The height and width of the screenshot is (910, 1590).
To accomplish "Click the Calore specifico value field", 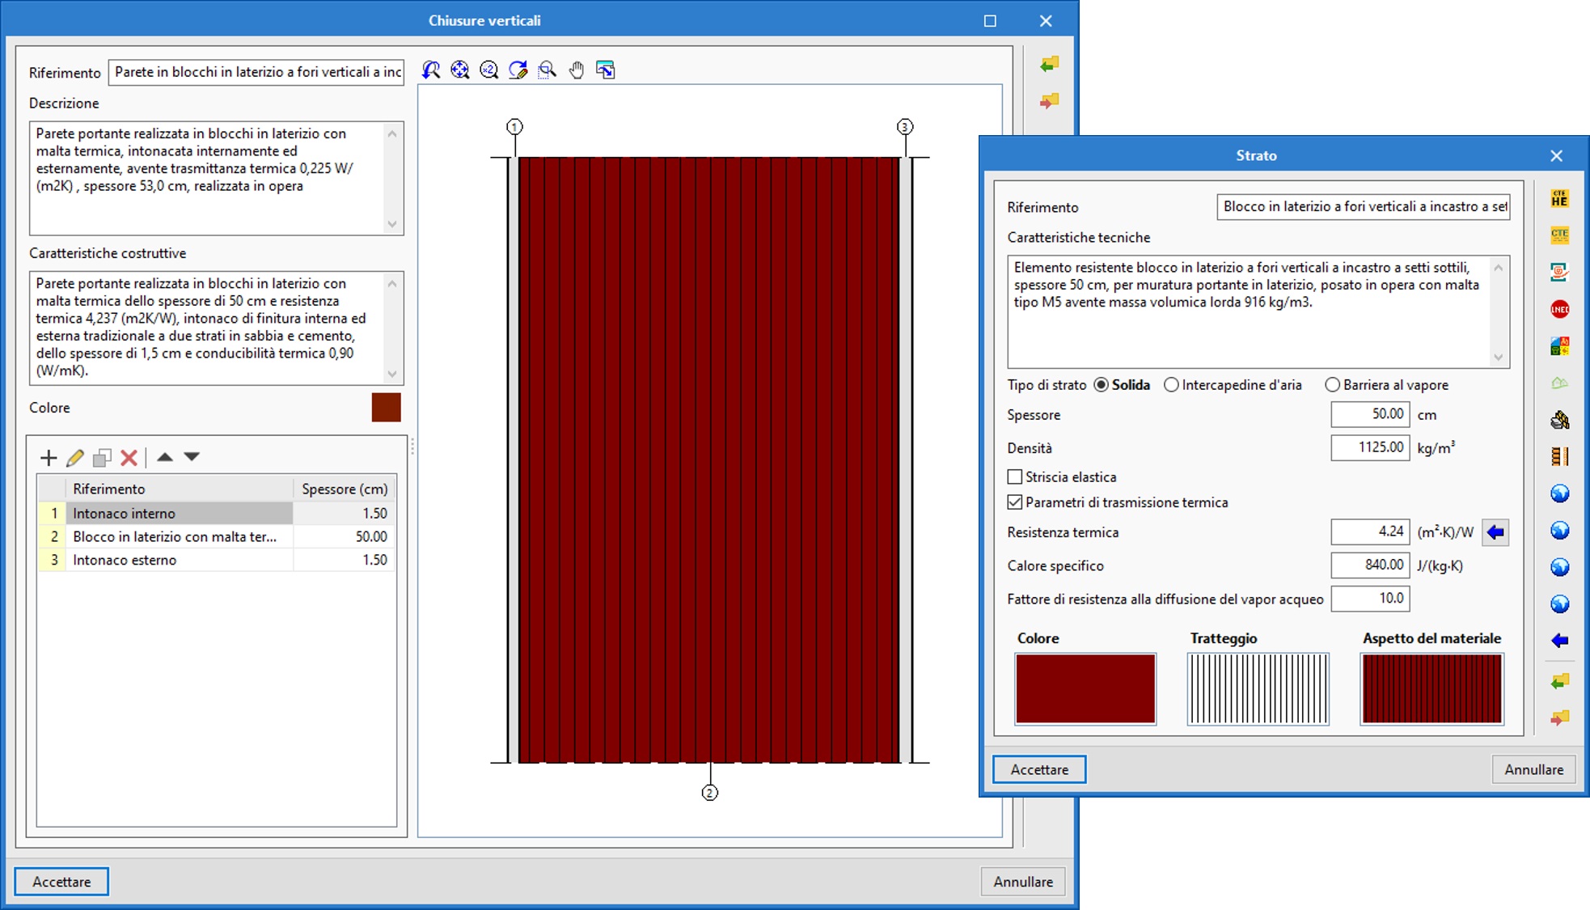I will click(x=1370, y=565).
